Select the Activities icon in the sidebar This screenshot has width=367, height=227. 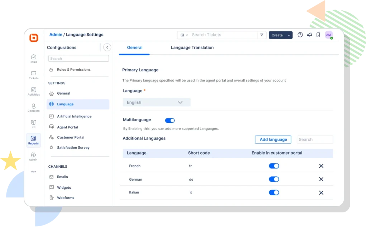(33, 91)
